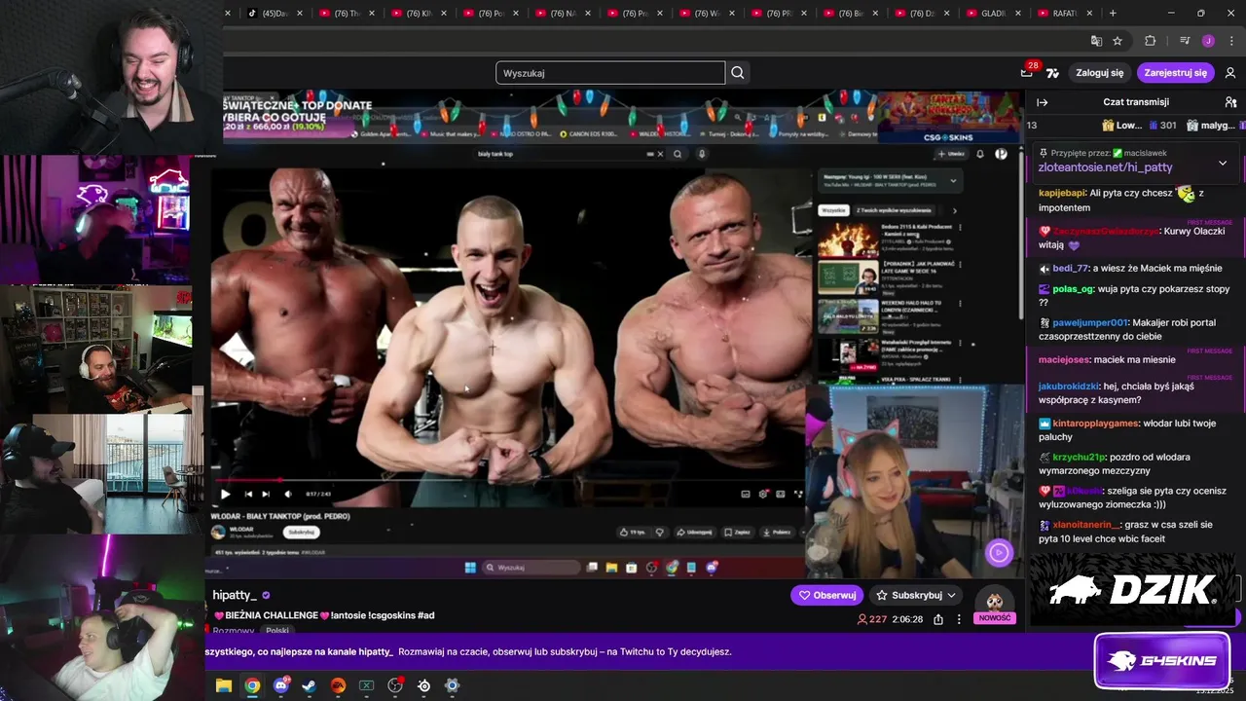Viewport: 1246px width, 701px height.
Task: Click the Twitch search magnifier button
Action: point(738,73)
